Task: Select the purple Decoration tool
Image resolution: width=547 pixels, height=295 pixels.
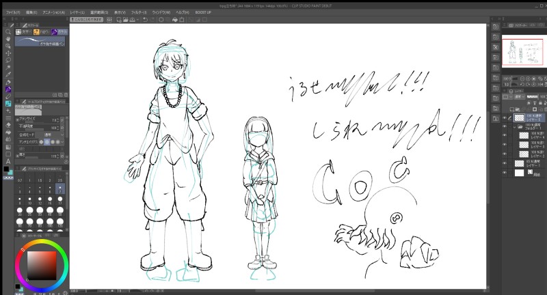Action: point(8,89)
